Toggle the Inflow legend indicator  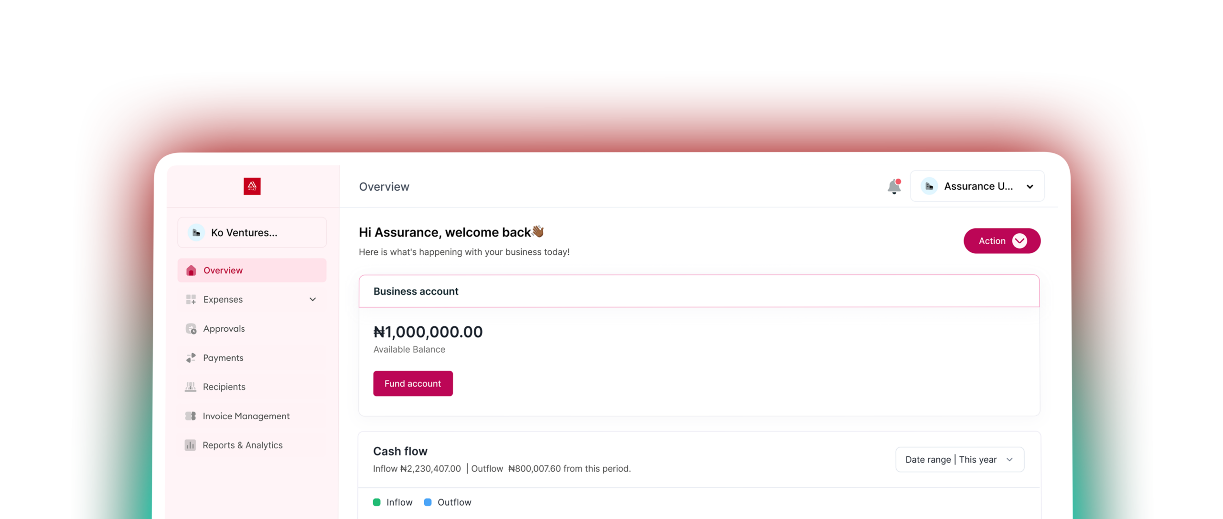(376, 502)
